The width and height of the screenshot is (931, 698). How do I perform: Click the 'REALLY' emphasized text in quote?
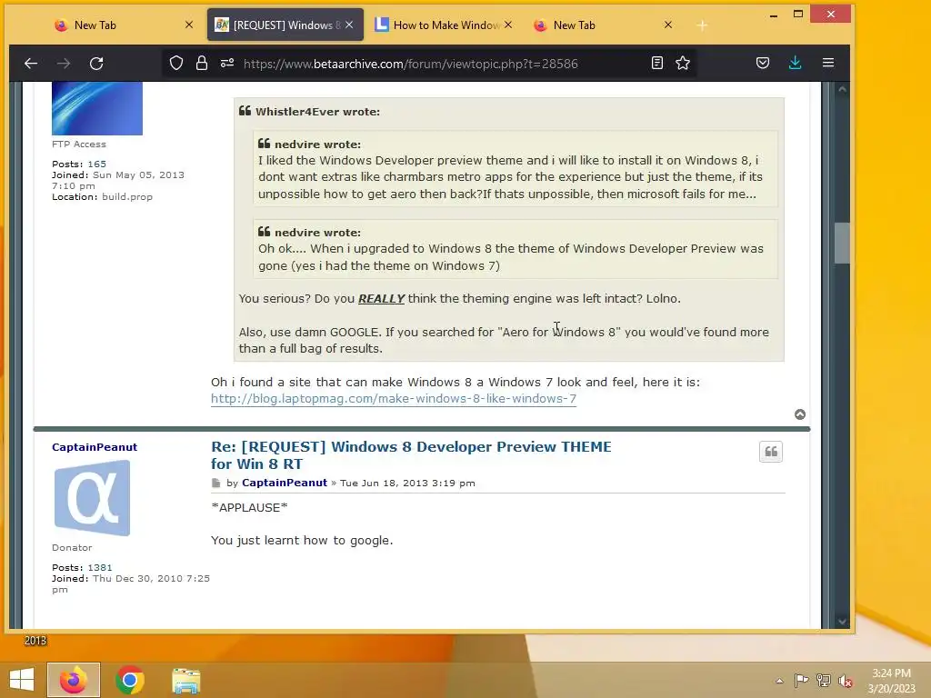[x=381, y=298]
